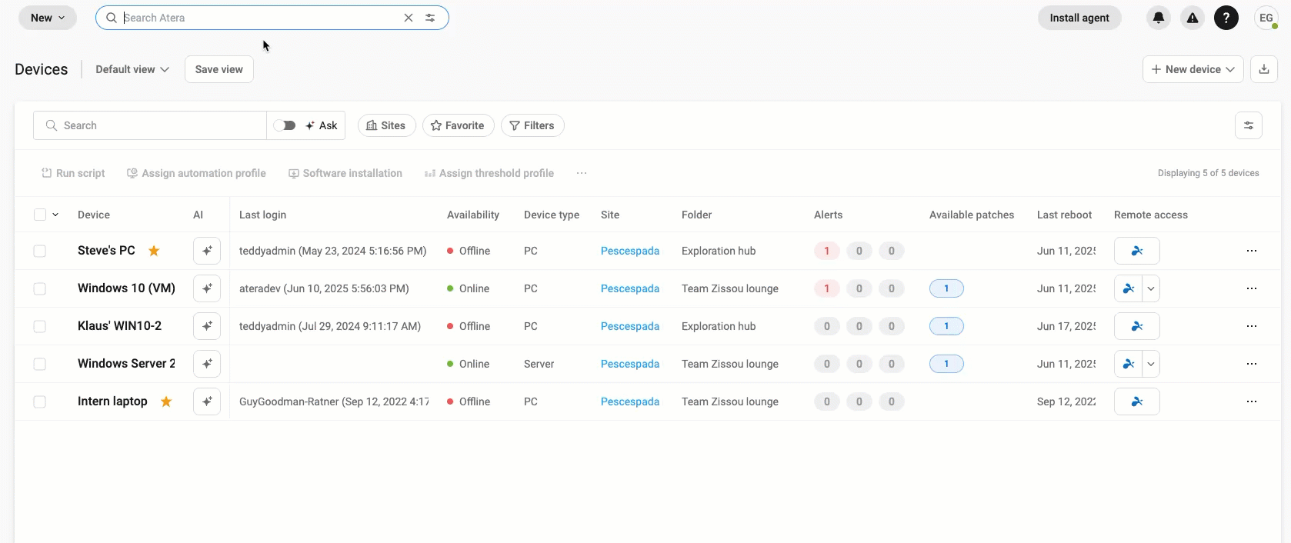1291x543 pixels.
Task: Click the red alert count for Windows 10 (VM)
Action: 827,288
